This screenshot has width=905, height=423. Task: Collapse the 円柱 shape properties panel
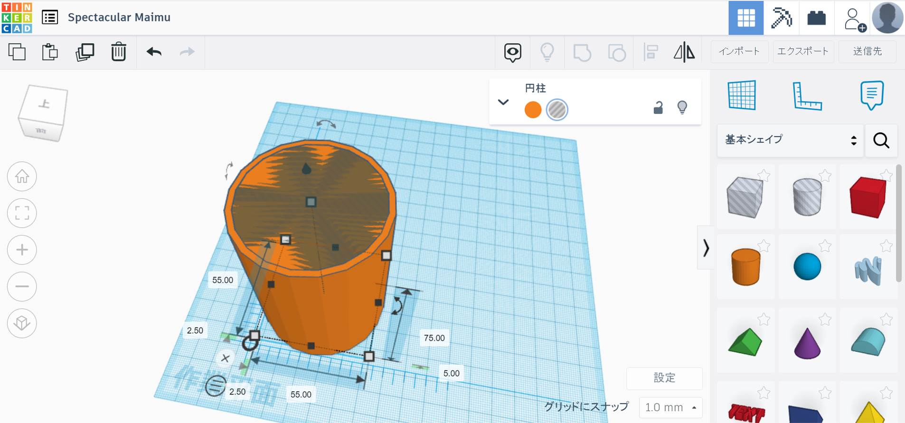click(503, 102)
